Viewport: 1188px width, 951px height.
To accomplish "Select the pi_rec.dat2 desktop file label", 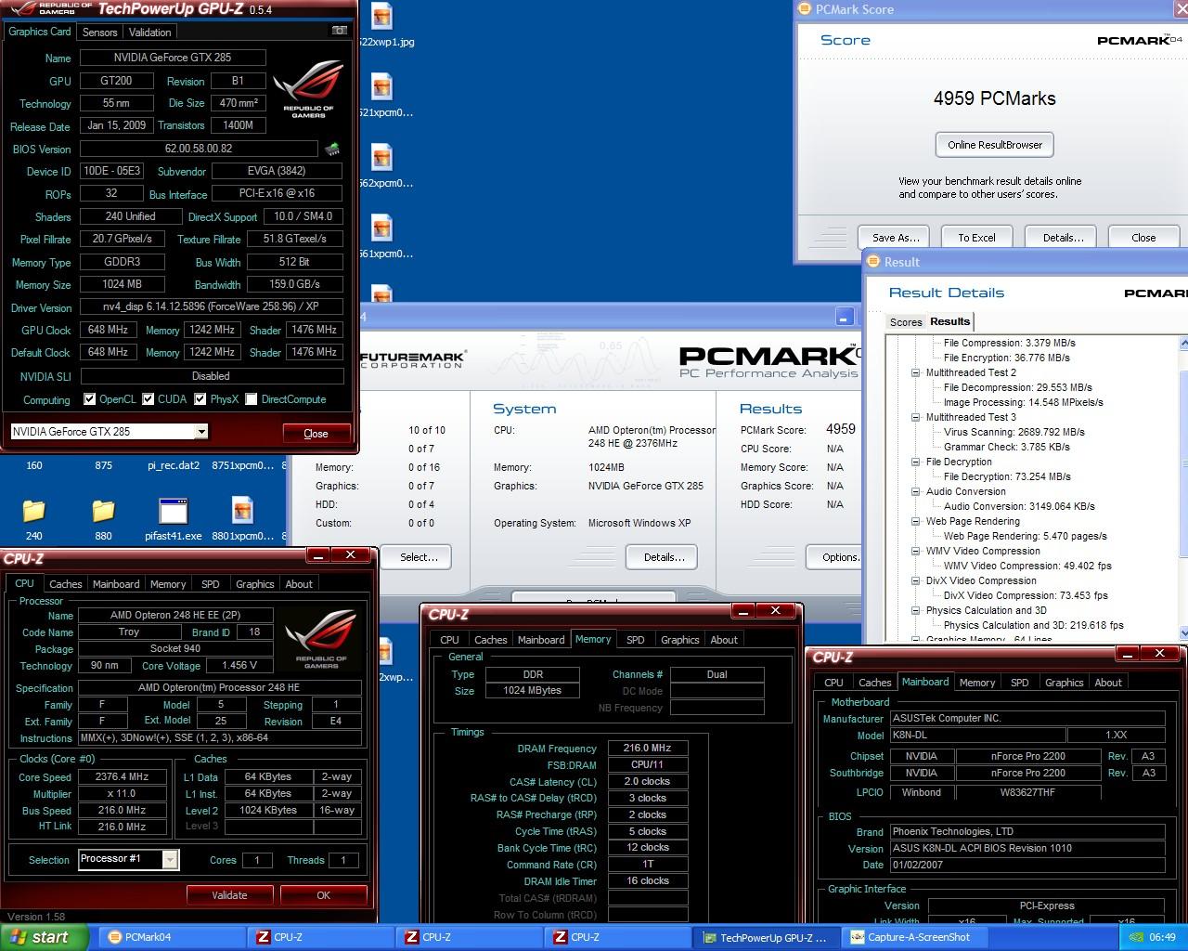I will [174, 465].
